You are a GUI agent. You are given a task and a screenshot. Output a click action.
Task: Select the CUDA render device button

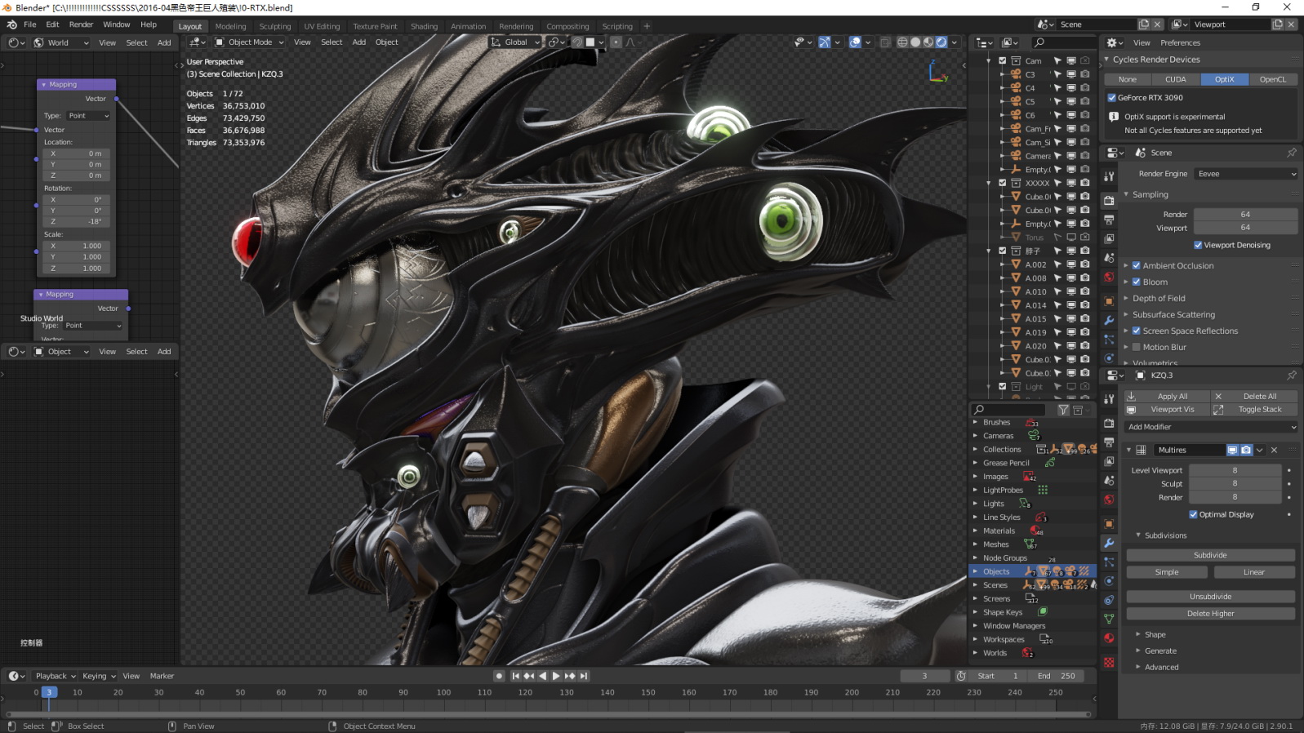click(1175, 79)
